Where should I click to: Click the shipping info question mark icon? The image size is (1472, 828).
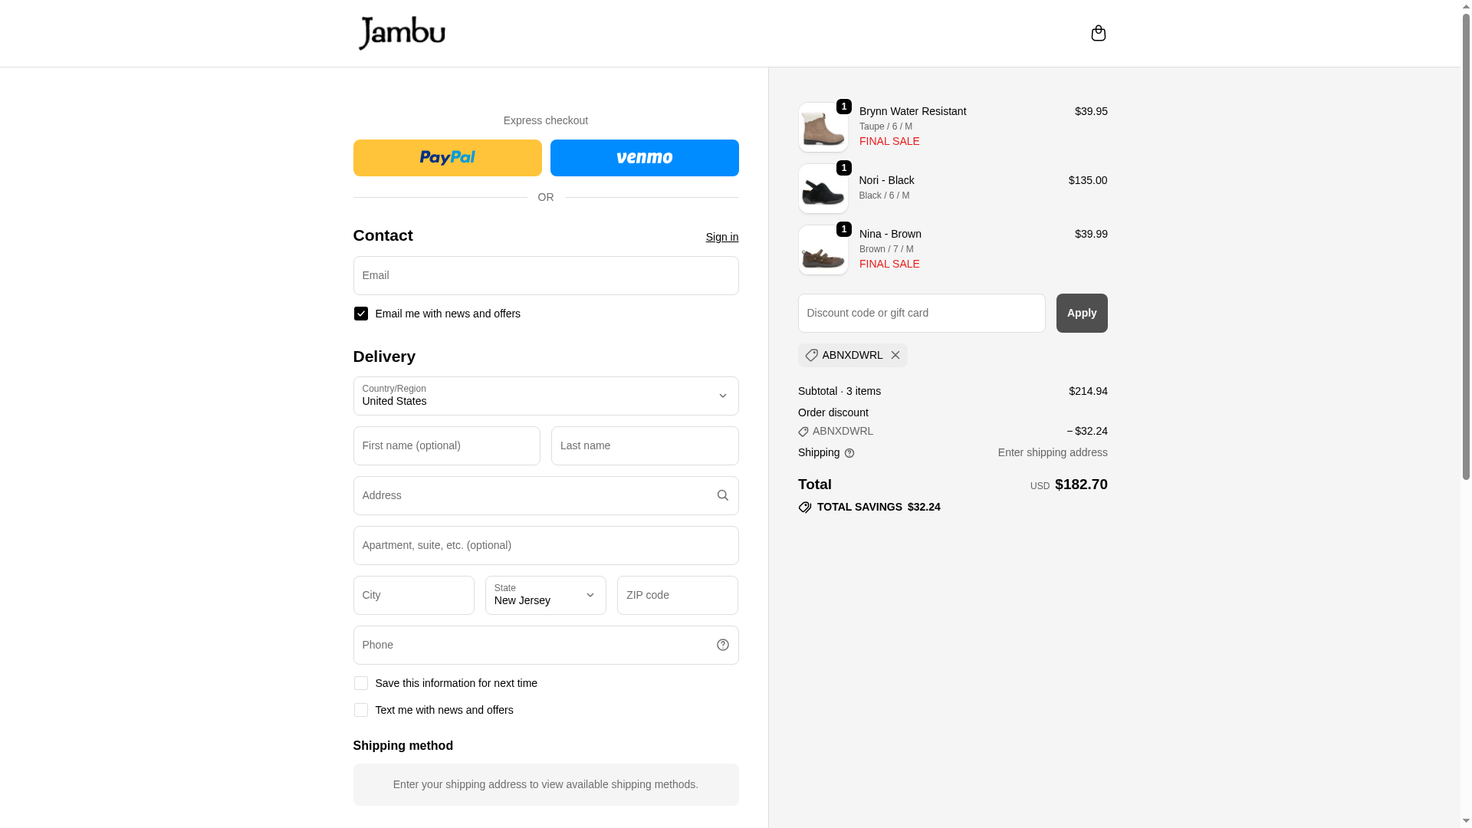[849, 453]
